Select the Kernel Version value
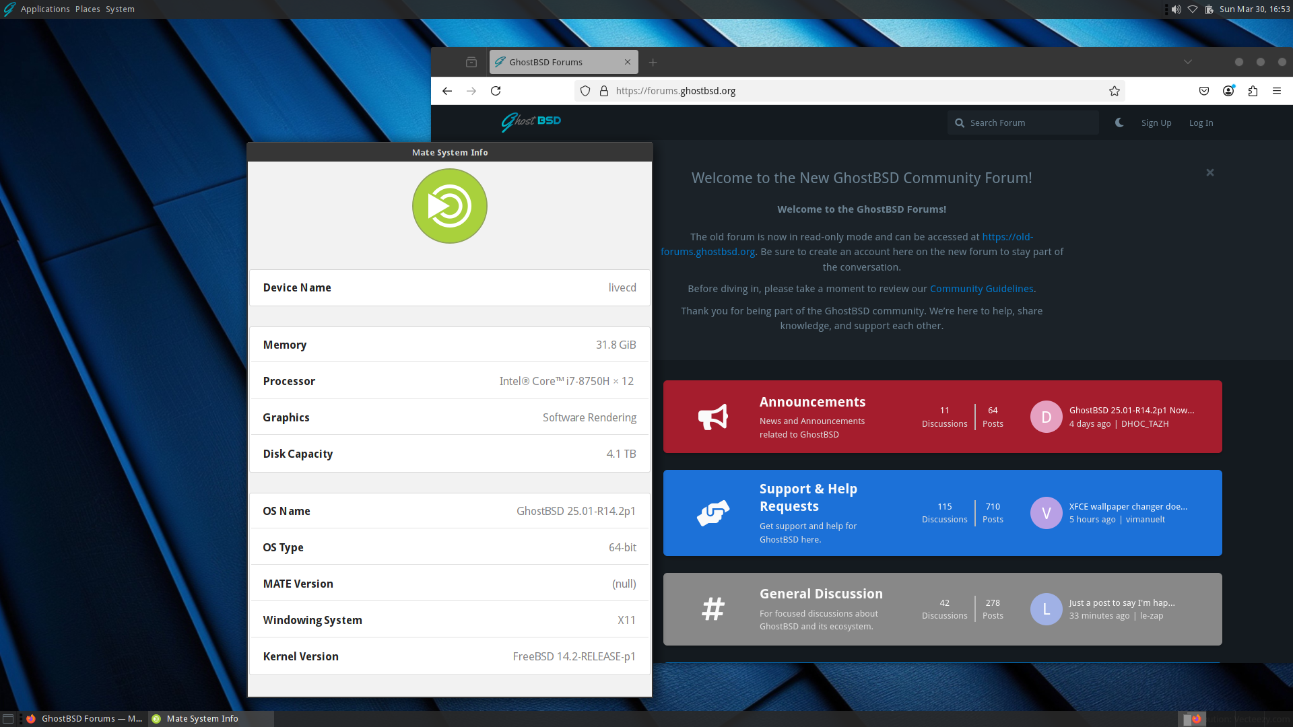 pos(574,656)
